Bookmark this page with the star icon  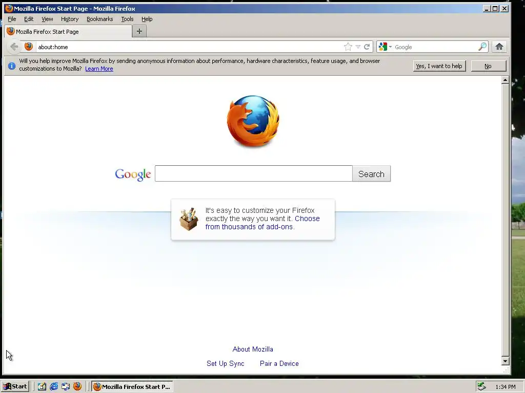(348, 47)
